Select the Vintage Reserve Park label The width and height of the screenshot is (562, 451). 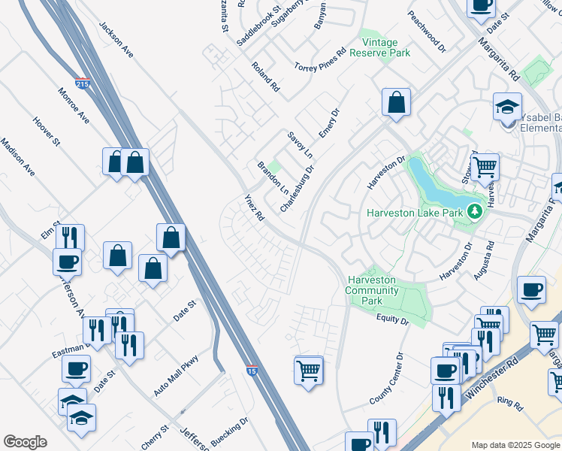(x=380, y=47)
